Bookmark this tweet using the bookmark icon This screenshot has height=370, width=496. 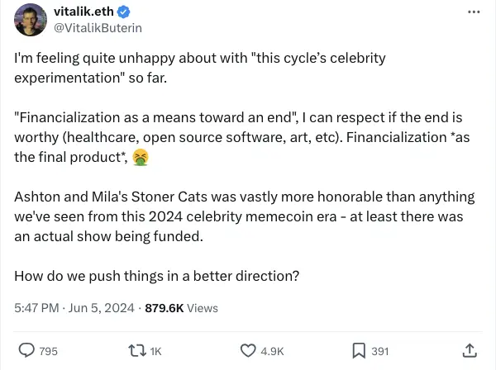tap(359, 351)
